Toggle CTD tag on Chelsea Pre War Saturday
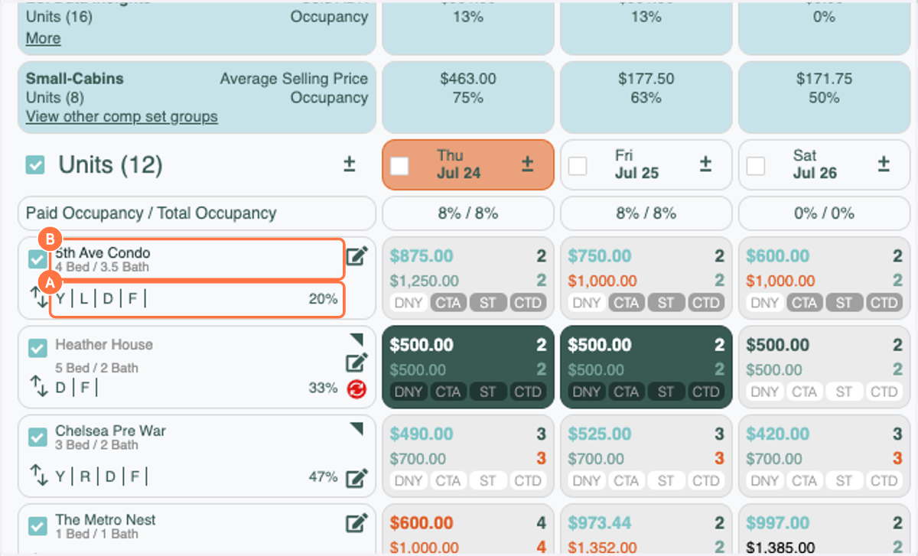The image size is (918, 556). pyautogui.click(x=884, y=481)
